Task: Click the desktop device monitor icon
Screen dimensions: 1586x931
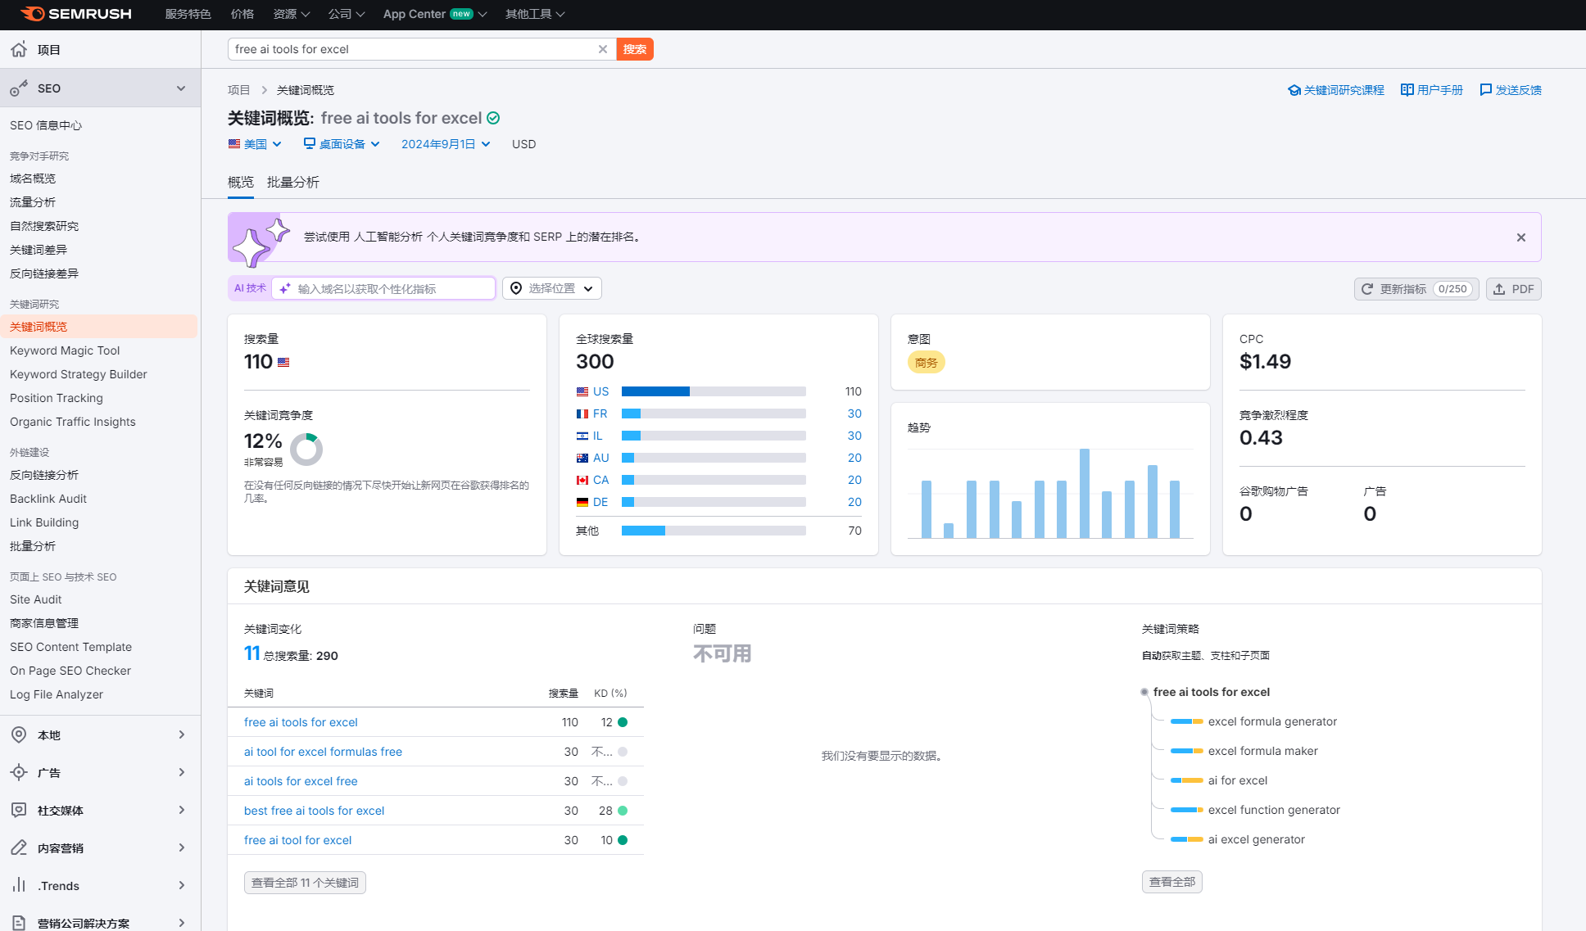Action: pos(310,143)
